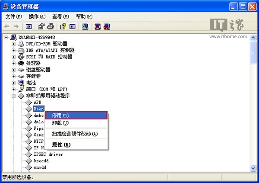Open the Properties toolbar icon
Image resolution: width=259 pixels, height=183 pixels.
pos(41,26)
